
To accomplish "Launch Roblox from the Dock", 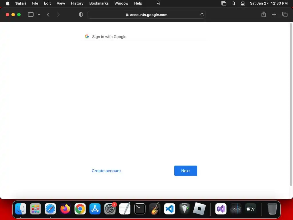I will [x=199, y=209].
